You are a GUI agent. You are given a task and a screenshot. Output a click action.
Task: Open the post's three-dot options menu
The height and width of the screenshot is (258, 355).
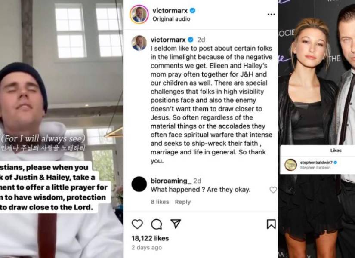point(271,13)
